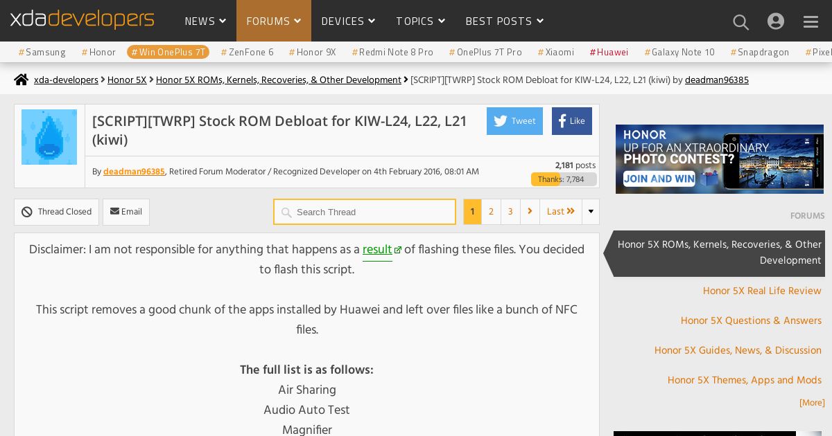Open the Galaxy Note 10 tag
The width and height of the screenshot is (832, 436).
click(x=679, y=52)
